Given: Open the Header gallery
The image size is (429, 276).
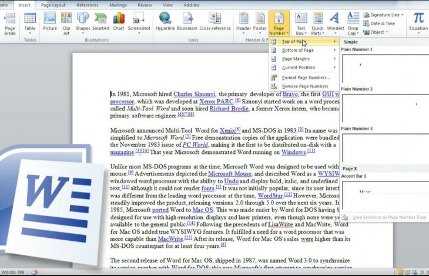Looking at the screenshot, I should 243,23.
